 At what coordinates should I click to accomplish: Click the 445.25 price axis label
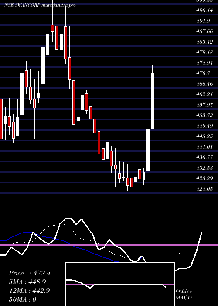204,136
